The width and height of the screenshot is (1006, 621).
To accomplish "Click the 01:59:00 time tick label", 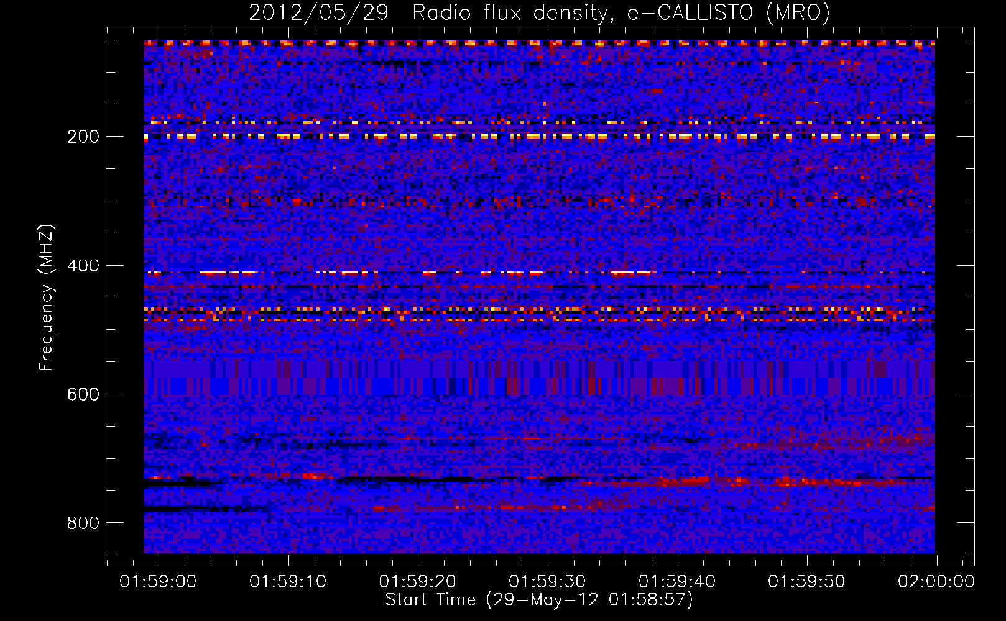I will pyautogui.click(x=158, y=582).
